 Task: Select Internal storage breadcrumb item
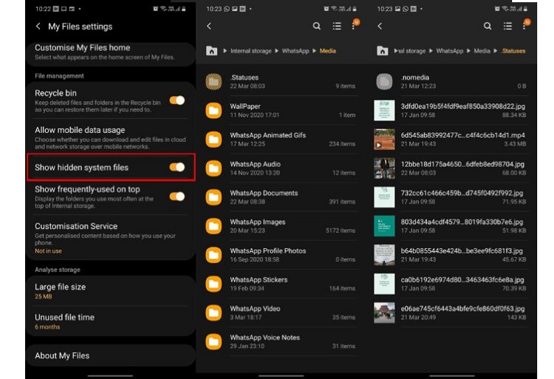tap(251, 51)
